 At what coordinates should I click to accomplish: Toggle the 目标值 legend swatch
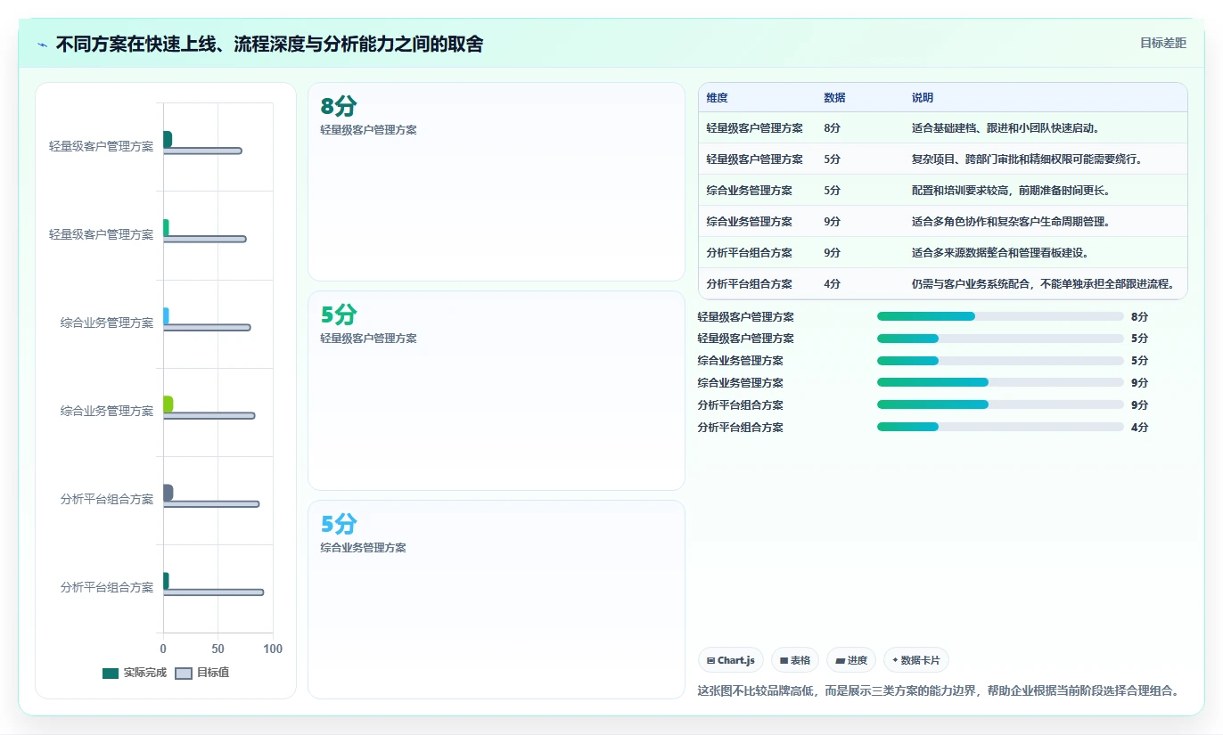pos(184,674)
